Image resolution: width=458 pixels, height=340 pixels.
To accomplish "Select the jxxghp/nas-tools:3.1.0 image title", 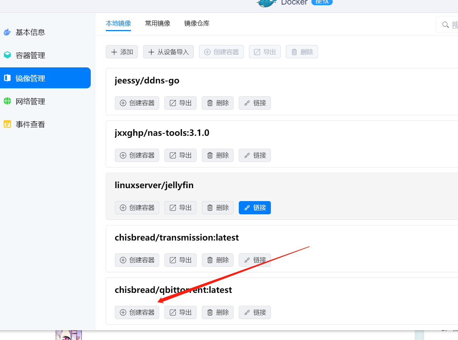I will coord(162,133).
